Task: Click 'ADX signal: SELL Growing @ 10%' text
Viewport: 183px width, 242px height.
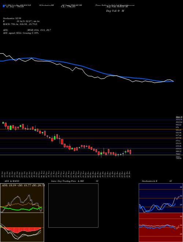Action: (20, 33)
